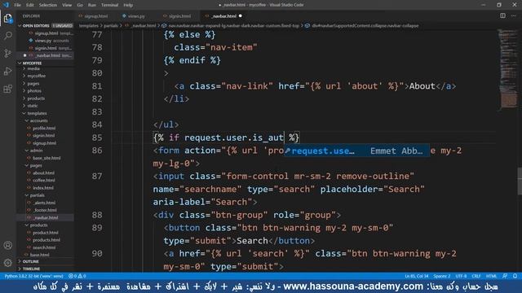Expand the products folder under MYCOFFEE root

tap(36, 98)
